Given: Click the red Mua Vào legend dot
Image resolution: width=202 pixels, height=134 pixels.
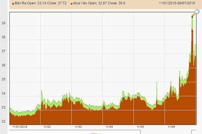Looking at the screenshot, I should tap(71, 3).
